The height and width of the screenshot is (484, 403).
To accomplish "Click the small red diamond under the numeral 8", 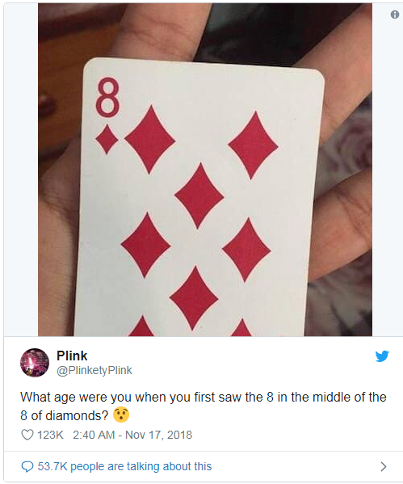I will 107,139.
